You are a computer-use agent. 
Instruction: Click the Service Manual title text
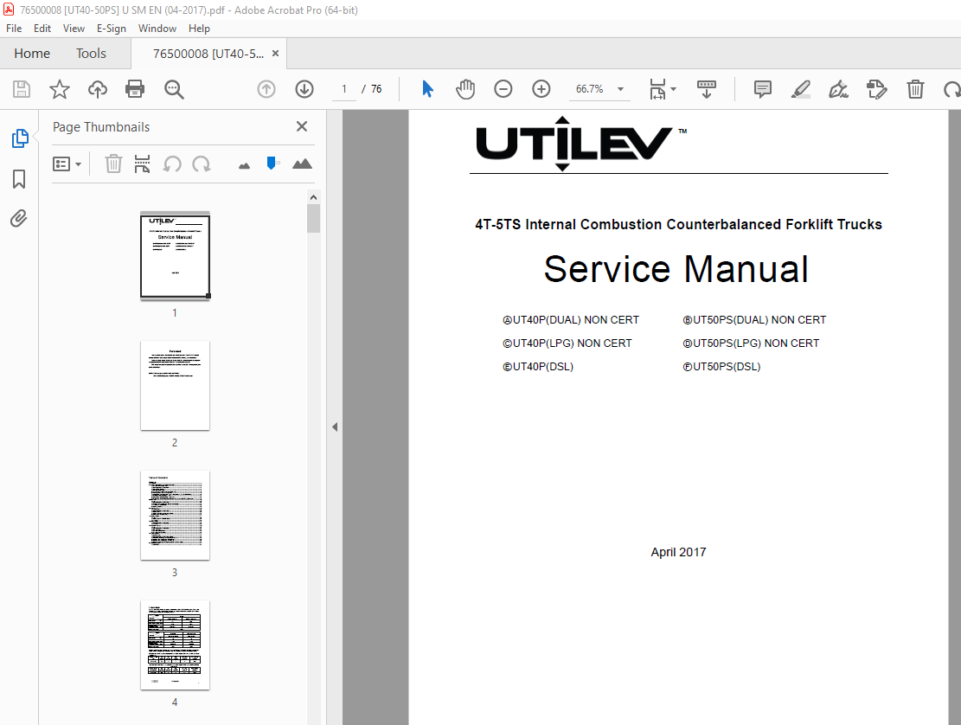tap(676, 269)
